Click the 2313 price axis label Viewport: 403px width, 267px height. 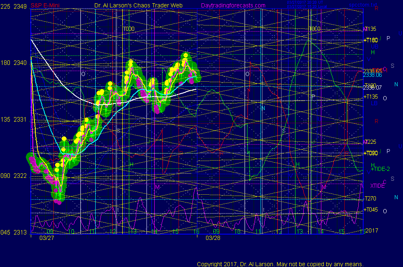pyautogui.click(x=20, y=232)
